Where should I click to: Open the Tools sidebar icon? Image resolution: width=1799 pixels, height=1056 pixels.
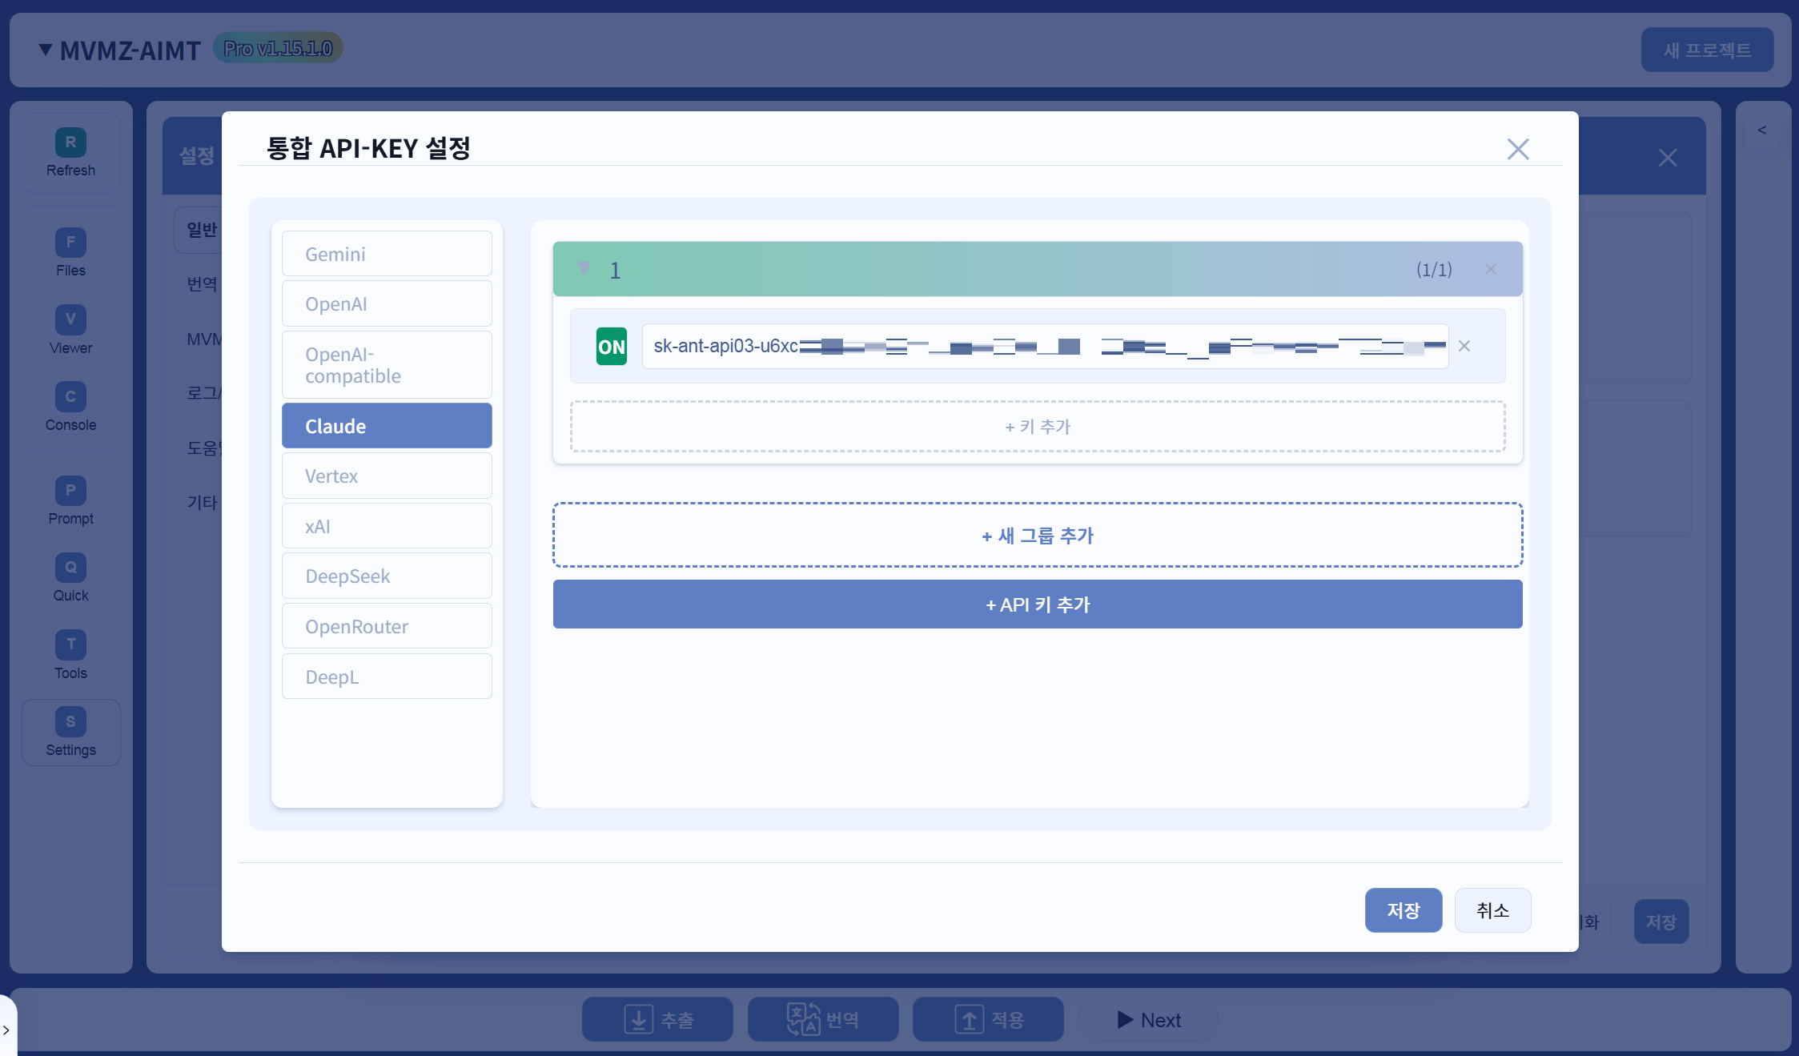pyautogui.click(x=70, y=644)
